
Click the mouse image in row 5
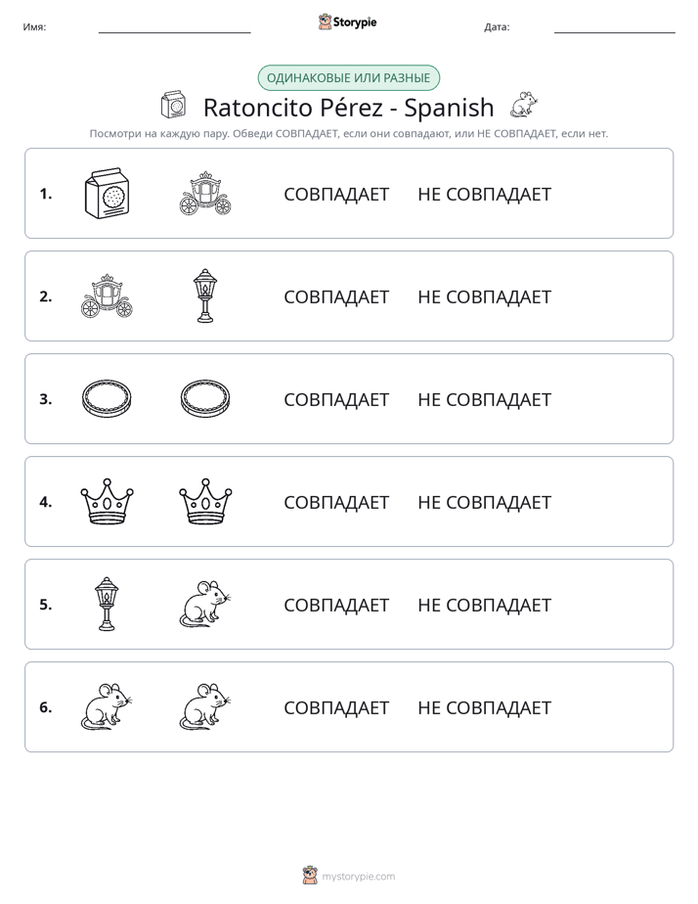pyautogui.click(x=205, y=604)
